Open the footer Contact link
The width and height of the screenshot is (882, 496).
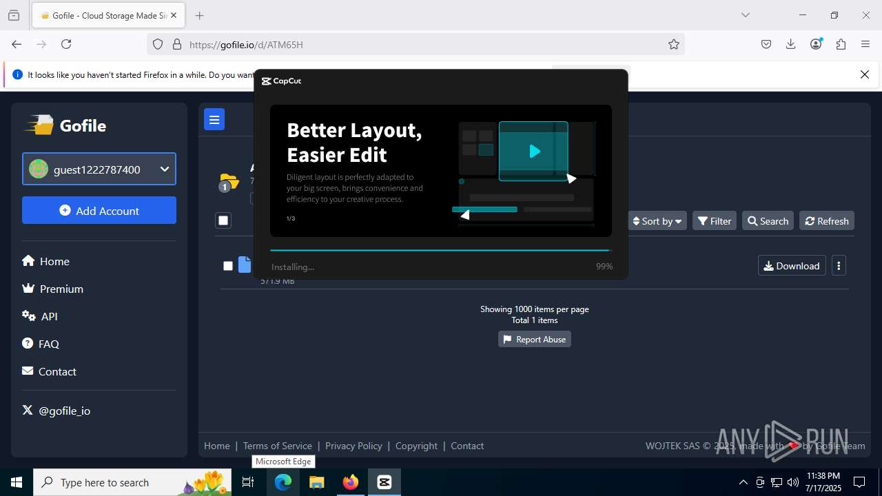coord(467,446)
